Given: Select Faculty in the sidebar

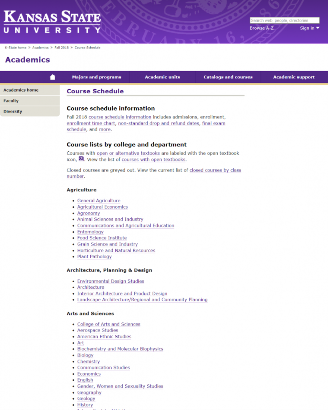Looking at the screenshot, I should click(30, 100).
